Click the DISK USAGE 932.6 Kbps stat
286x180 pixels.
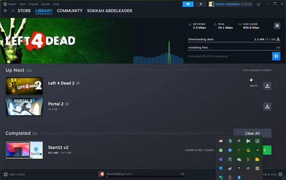pos(249,26)
